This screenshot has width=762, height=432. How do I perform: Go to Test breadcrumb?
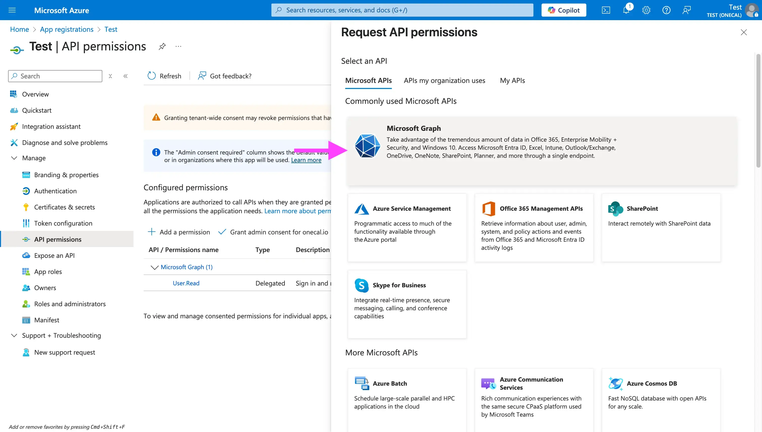point(111,29)
